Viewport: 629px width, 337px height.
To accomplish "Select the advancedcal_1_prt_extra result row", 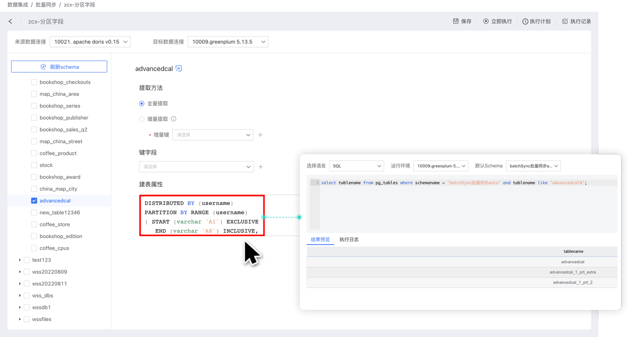I will pyautogui.click(x=462, y=272).
